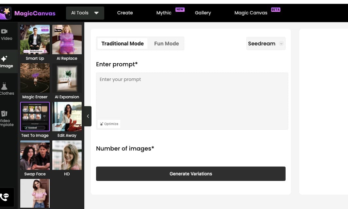Select the Video Template sidebar category

(x=7, y=119)
